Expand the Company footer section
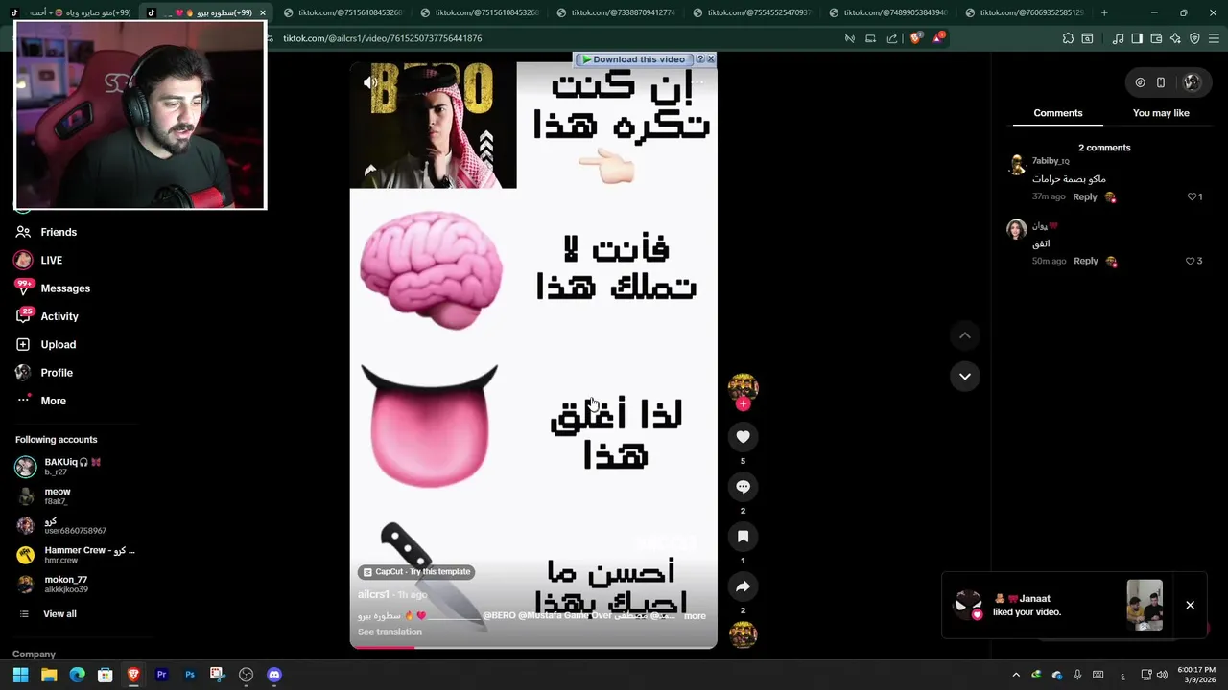This screenshot has height=690, width=1228. tap(34, 655)
